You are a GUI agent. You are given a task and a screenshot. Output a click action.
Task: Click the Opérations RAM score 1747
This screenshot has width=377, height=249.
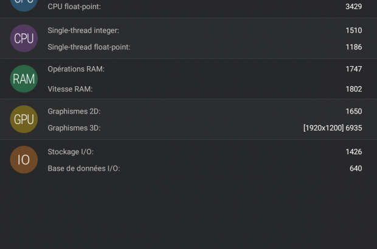(x=353, y=69)
